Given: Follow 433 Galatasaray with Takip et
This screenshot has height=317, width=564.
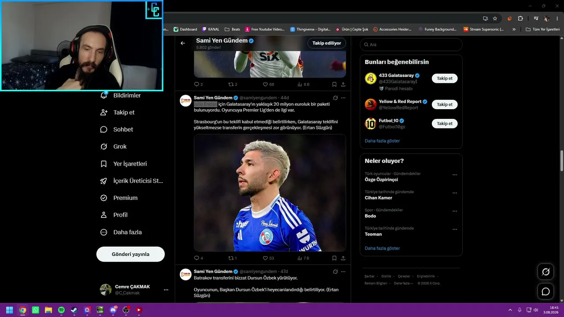Looking at the screenshot, I should (x=445, y=78).
